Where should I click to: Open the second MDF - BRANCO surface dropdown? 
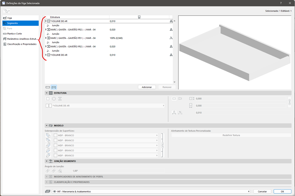[105, 140]
